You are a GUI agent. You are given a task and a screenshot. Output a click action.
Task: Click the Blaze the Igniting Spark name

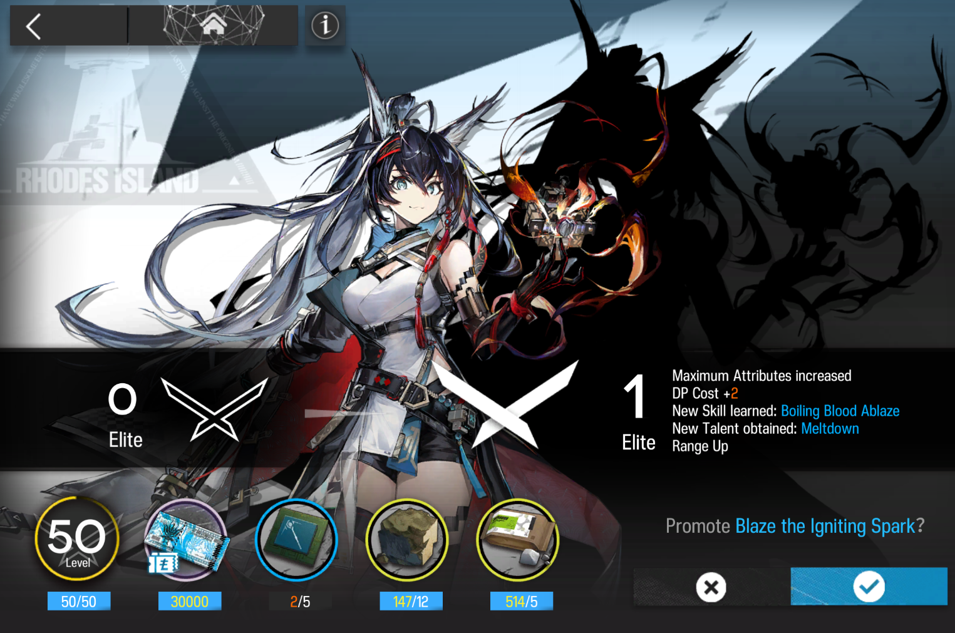pyautogui.click(x=825, y=526)
